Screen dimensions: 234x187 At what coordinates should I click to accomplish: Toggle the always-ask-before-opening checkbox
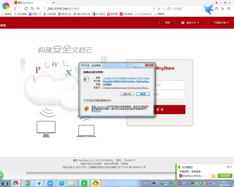(84, 100)
